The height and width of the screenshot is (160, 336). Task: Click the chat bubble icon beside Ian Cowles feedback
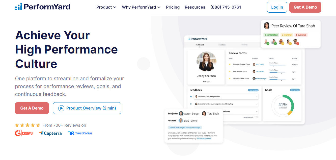[191, 96]
